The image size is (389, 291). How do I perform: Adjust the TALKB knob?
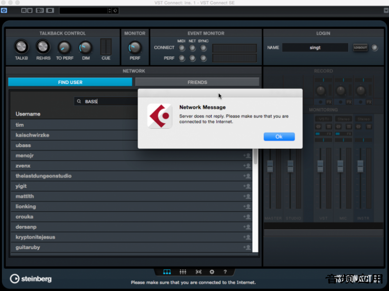click(21, 47)
